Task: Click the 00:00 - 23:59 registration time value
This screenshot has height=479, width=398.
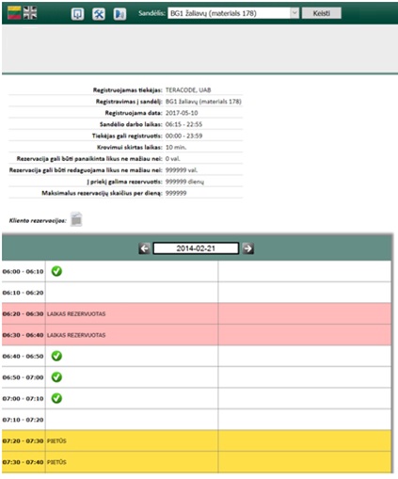Action: tap(183, 136)
